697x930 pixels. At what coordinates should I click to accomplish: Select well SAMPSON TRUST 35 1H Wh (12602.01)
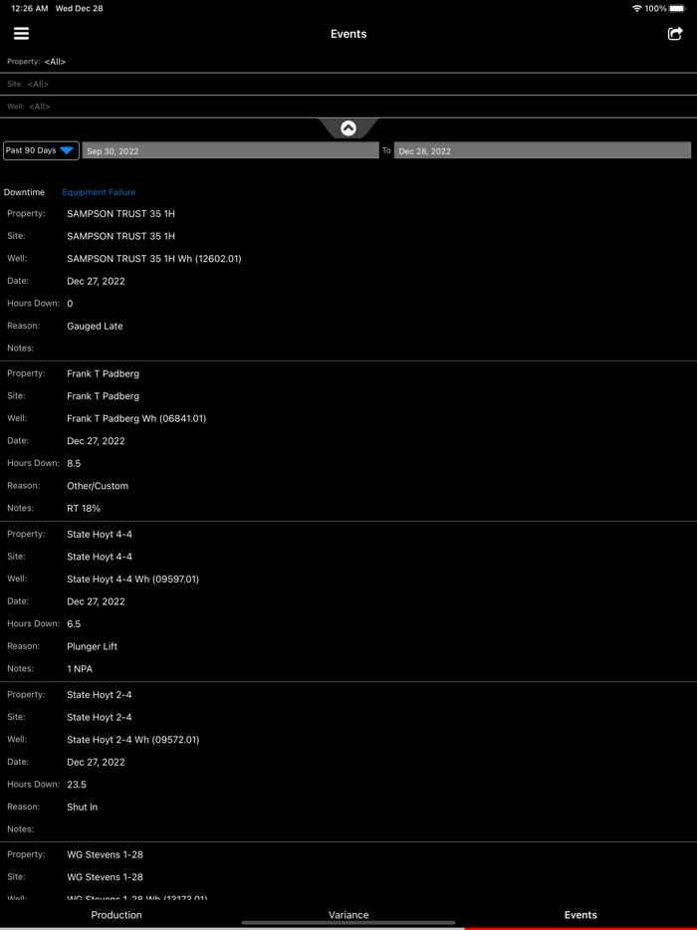coord(154,259)
